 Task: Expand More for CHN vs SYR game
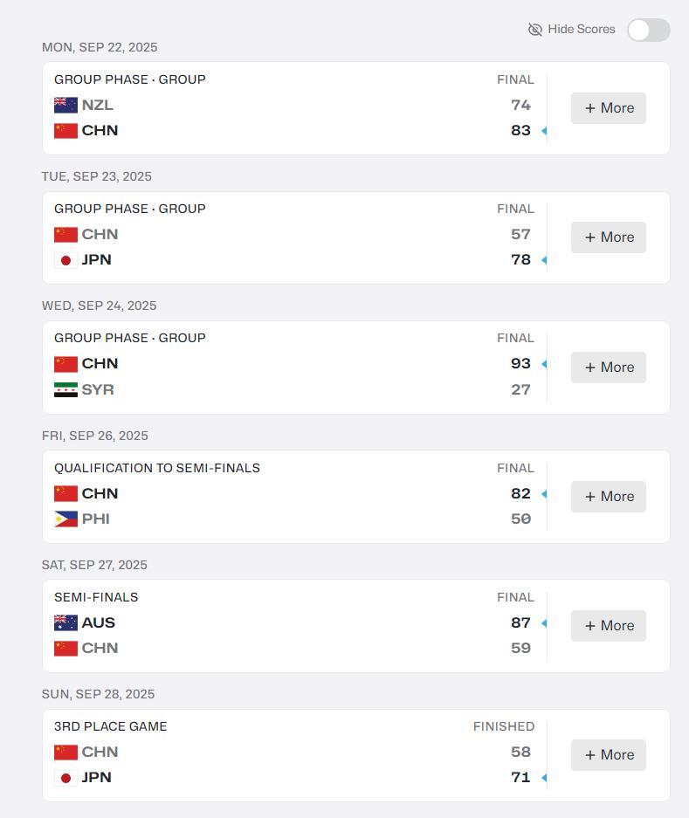[609, 368]
